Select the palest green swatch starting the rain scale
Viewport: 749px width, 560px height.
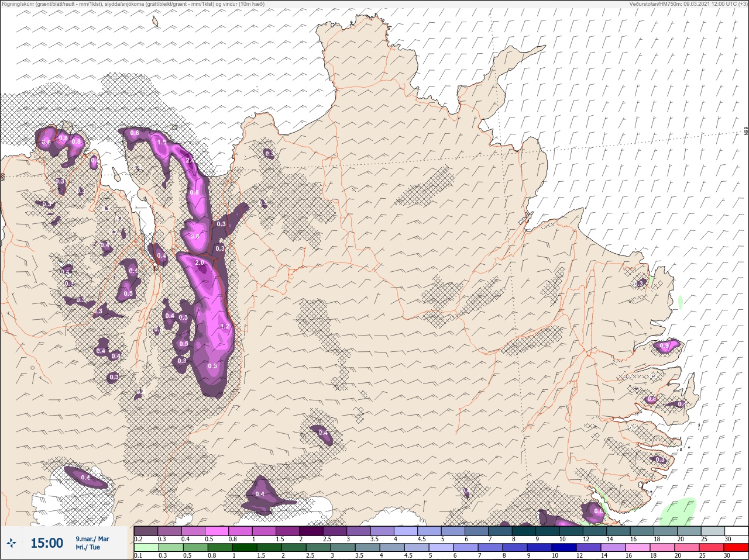[x=146, y=548]
